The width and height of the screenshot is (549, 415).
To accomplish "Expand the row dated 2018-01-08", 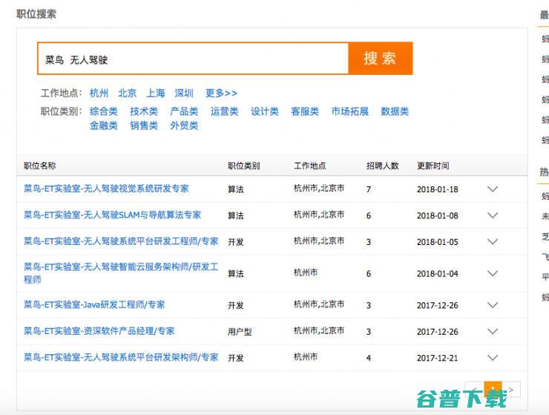I will [493, 215].
